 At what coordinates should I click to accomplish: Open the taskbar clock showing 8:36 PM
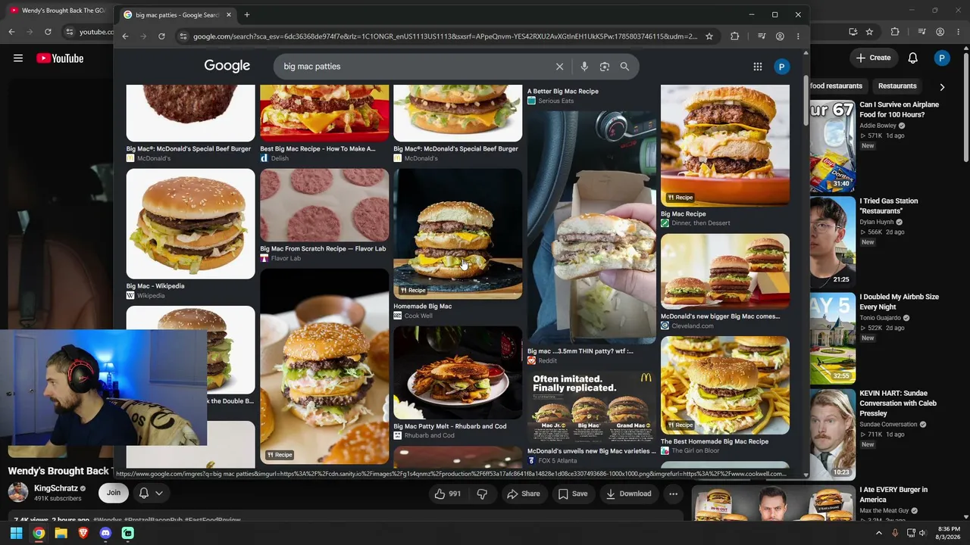pos(949,533)
